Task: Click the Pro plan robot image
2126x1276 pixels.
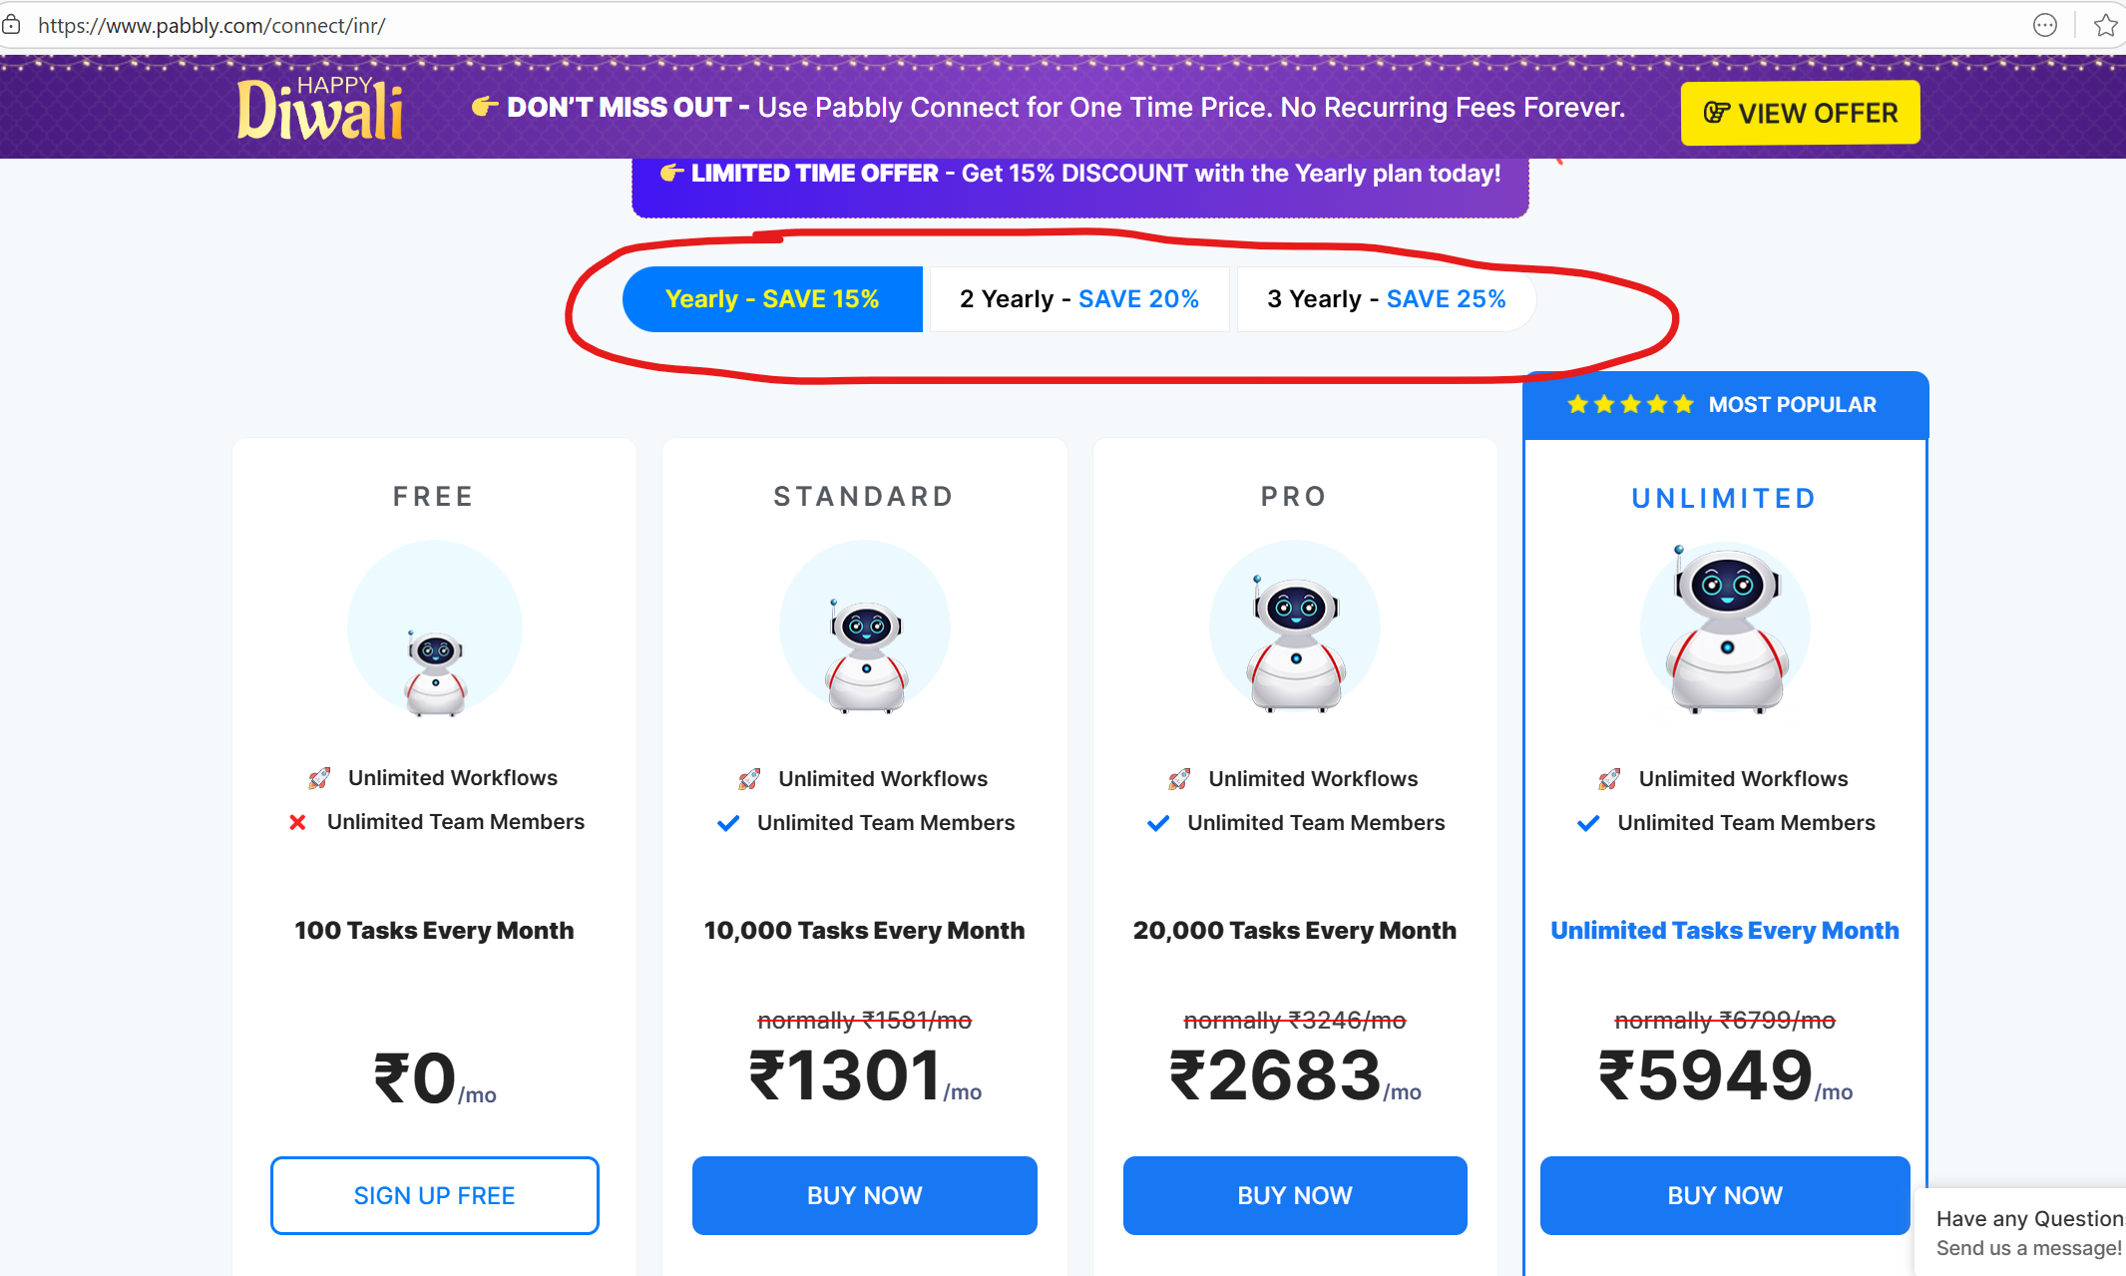Action: (1295, 643)
